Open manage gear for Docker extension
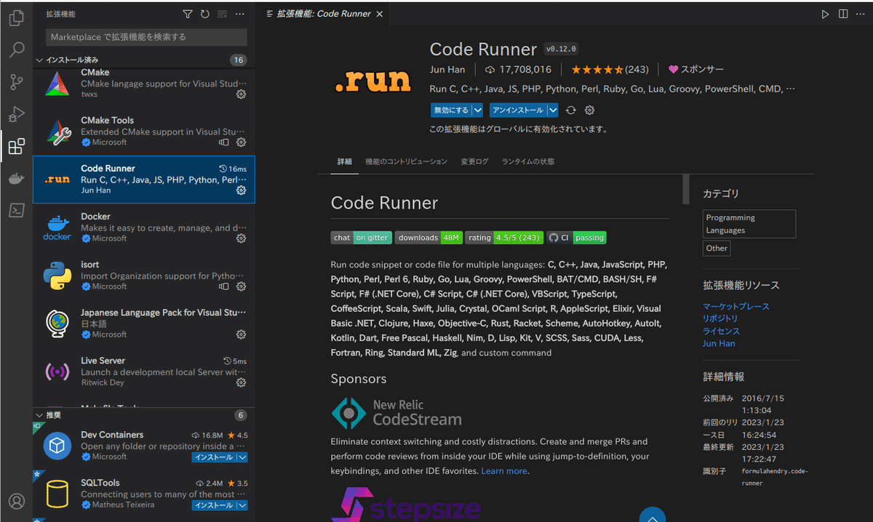This screenshot has width=873, height=522. 242,238
